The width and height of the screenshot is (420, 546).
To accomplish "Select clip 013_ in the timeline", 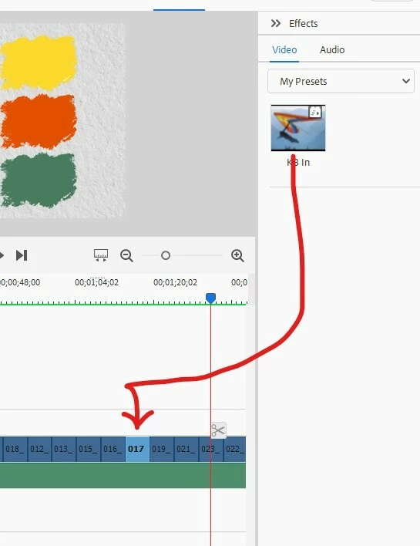I will pyautogui.click(x=64, y=449).
